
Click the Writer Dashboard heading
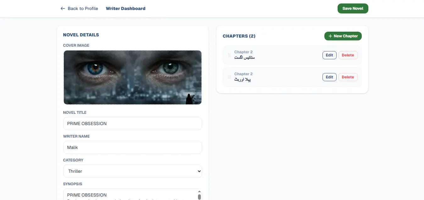(x=126, y=8)
